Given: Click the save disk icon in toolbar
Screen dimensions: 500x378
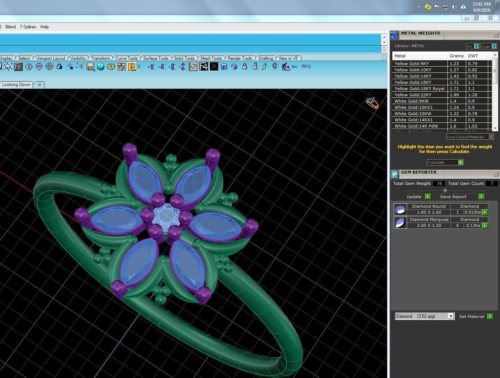Looking at the screenshot, I should click(90, 67).
